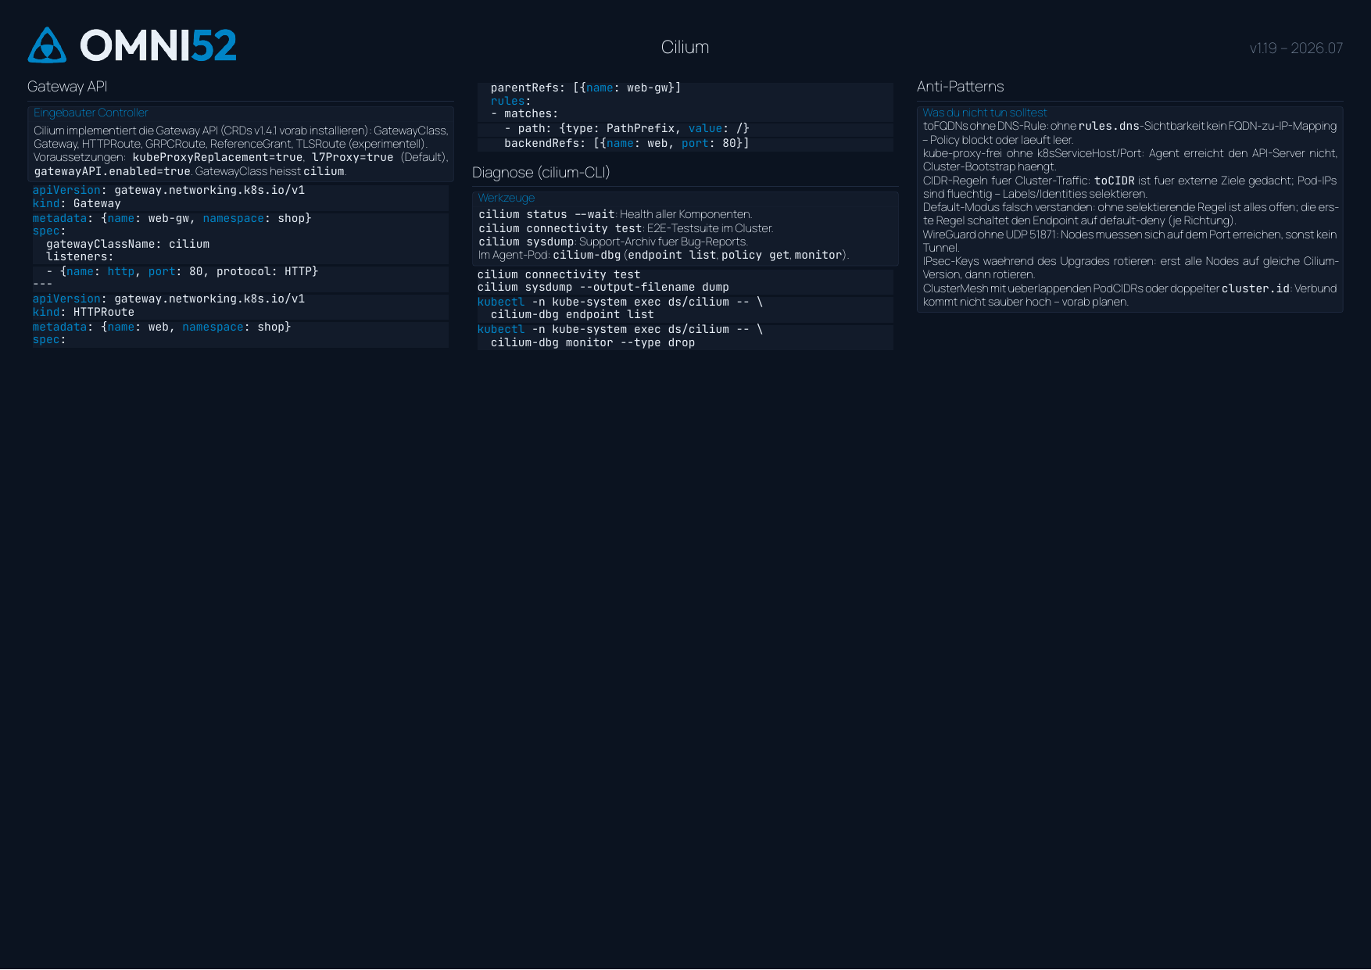The height and width of the screenshot is (970, 1371).
Task: Click the 'cilium connectivity test: E2E-Testsuite' line
Action: (626, 228)
